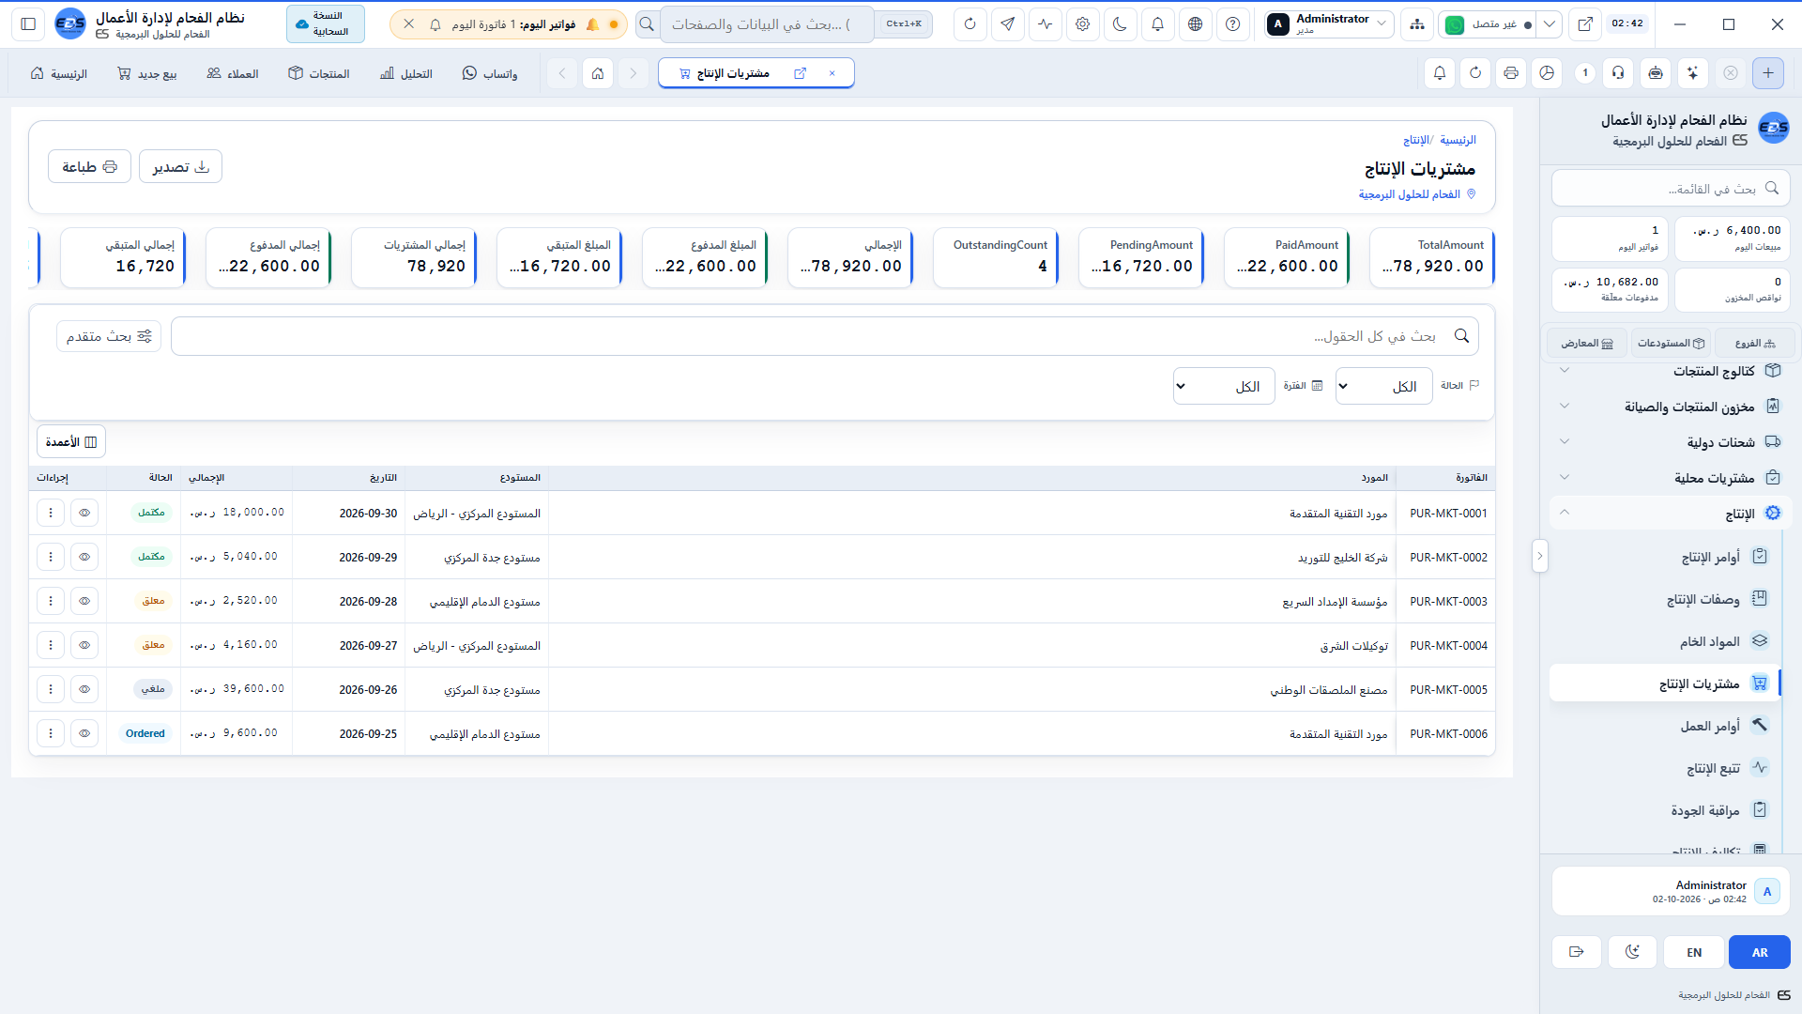Open the الفترة period filter dropdown

[1224, 386]
